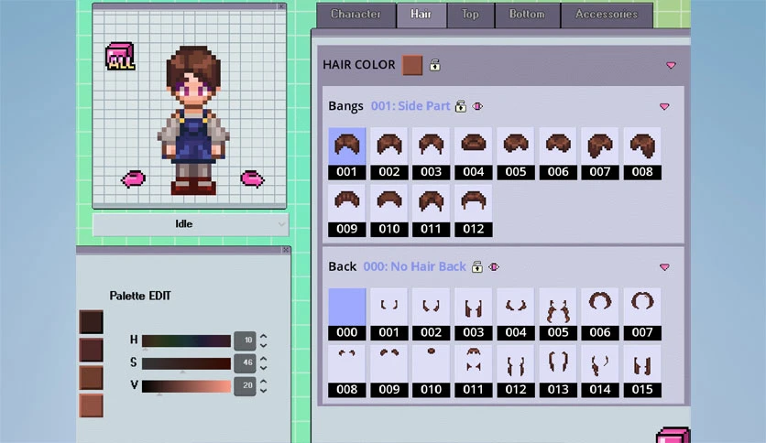Select back hair style 013
This screenshot has width=766, height=443.
click(558, 372)
